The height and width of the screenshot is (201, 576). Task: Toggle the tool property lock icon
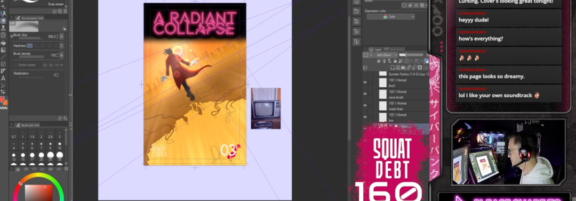[65, 28]
